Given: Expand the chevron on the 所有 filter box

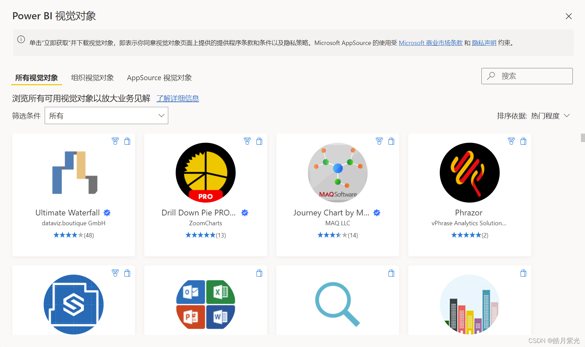Looking at the screenshot, I should click(161, 115).
